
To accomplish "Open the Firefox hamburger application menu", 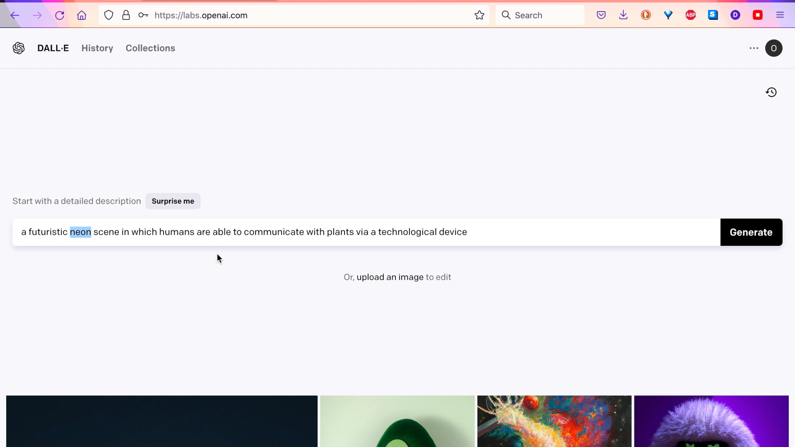I will coord(780,15).
